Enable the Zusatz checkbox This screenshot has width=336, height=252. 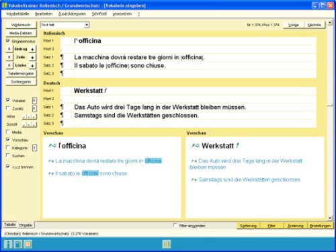pos(8,108)
